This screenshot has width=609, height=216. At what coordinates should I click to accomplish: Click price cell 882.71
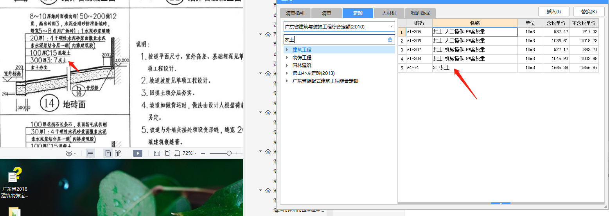click(584, 50)
